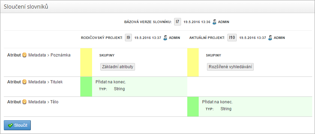Click user icon beside base version ADMIN
This screenshot has width=315, height=134.
tap(215, 22)
